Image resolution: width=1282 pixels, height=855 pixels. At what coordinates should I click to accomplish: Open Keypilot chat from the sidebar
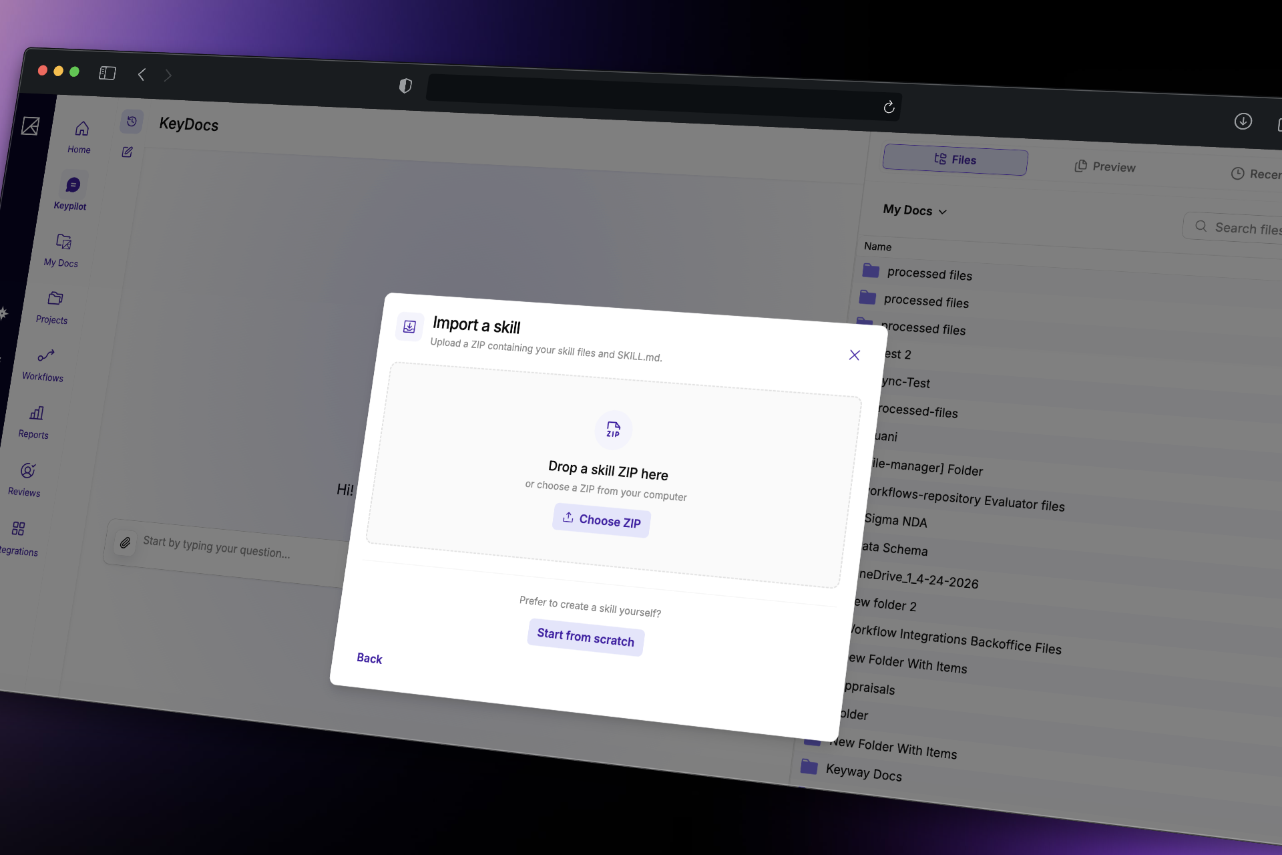(71, 193)
